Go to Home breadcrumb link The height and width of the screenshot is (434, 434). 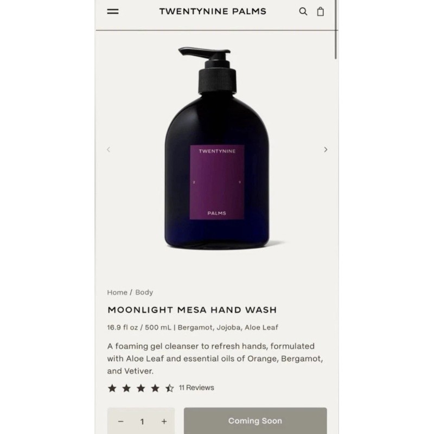(117, 292)
